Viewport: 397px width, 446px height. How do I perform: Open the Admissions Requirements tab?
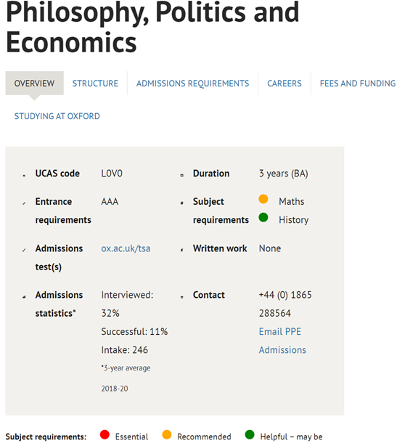(x=192, y=83)
